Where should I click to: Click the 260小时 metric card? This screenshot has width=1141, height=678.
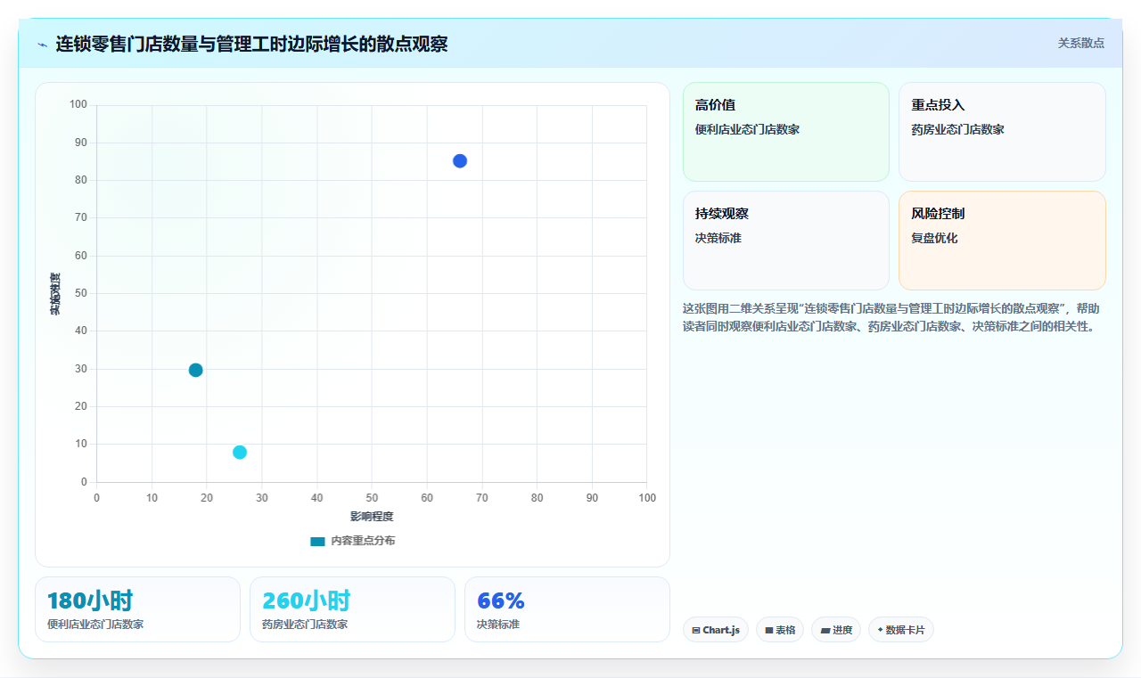point(352,609)
